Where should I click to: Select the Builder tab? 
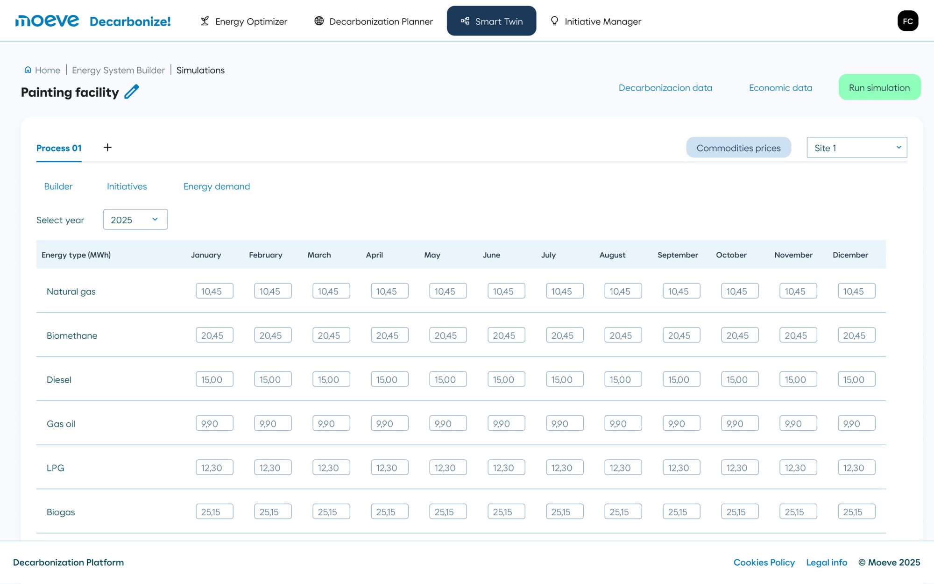click(x=58, y=186)
